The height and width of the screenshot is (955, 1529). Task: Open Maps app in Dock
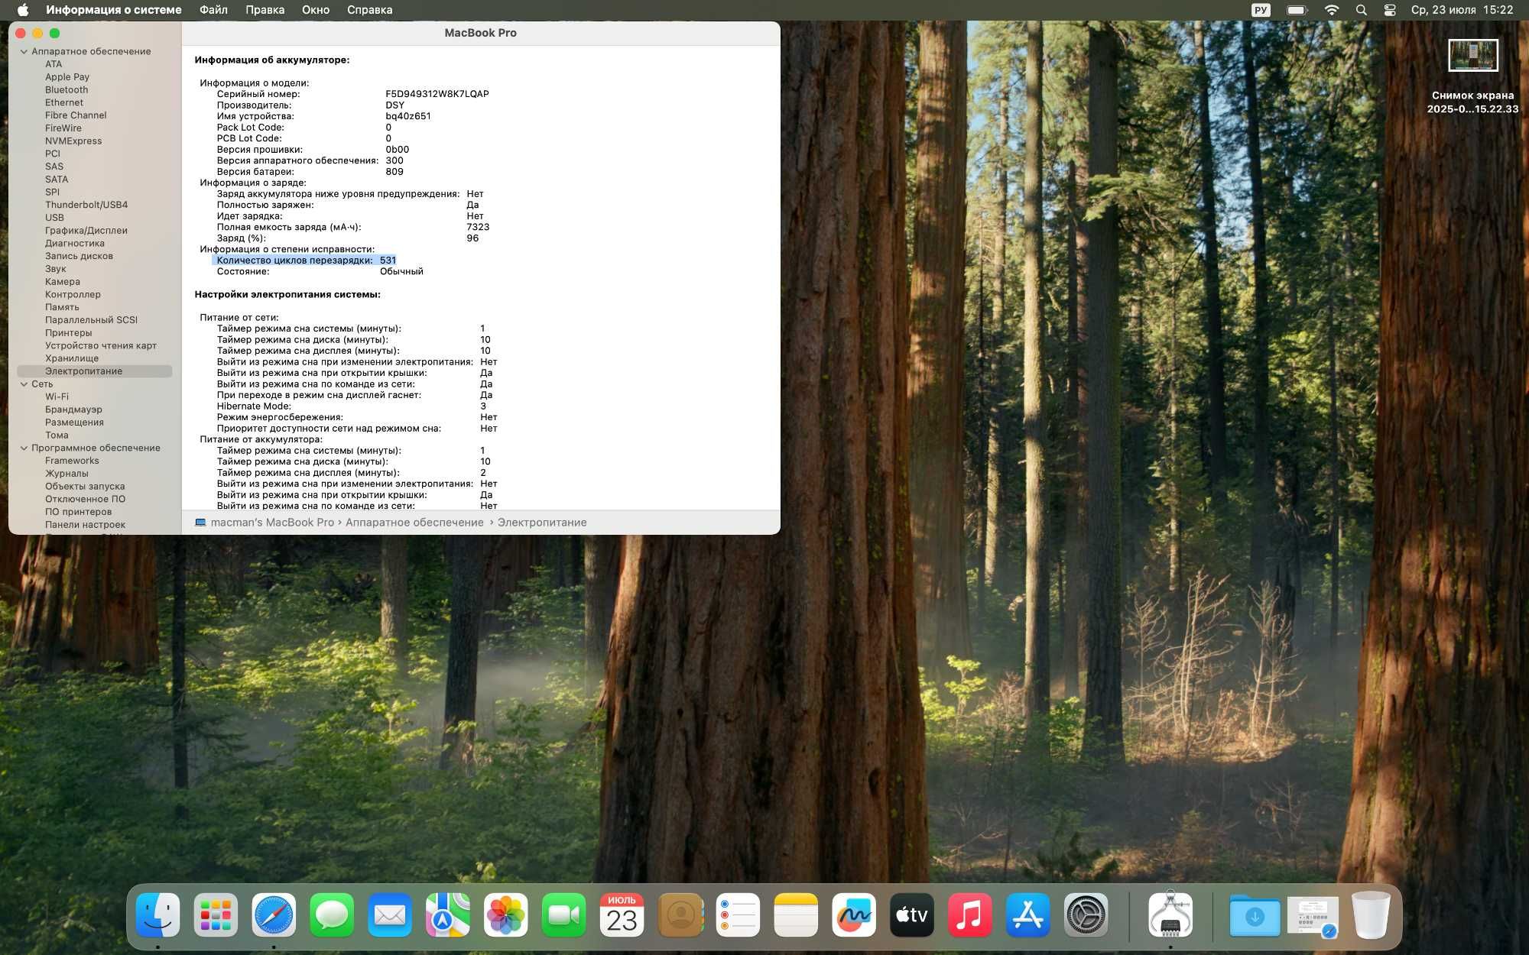click(448, 915)
